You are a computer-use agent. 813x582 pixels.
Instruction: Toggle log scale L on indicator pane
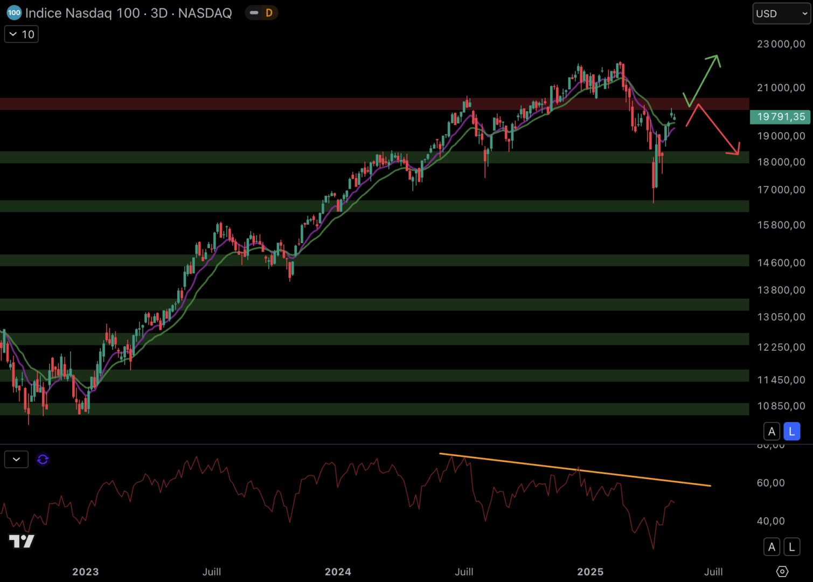tap(791, 547)
